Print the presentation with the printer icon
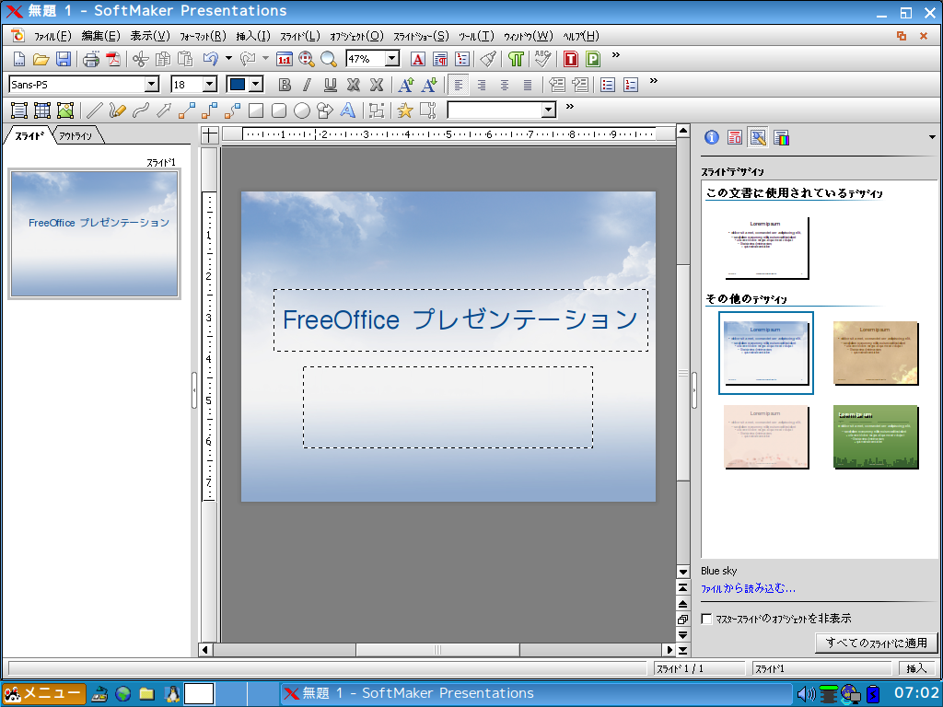This screenshot has width=943, height=707. click(91, 59)
